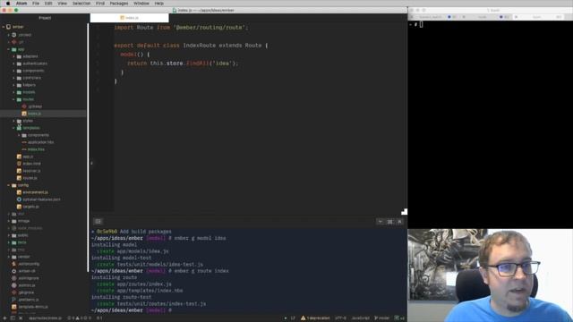Open the Help menu

click(159, 4)
